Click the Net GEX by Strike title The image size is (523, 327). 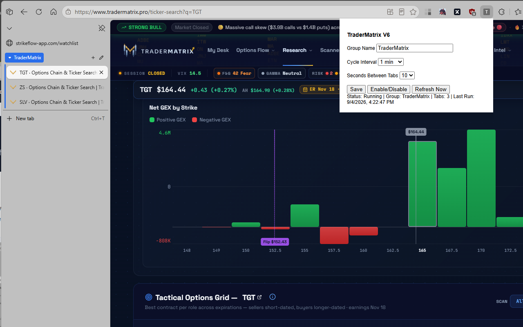click(173, 108)
